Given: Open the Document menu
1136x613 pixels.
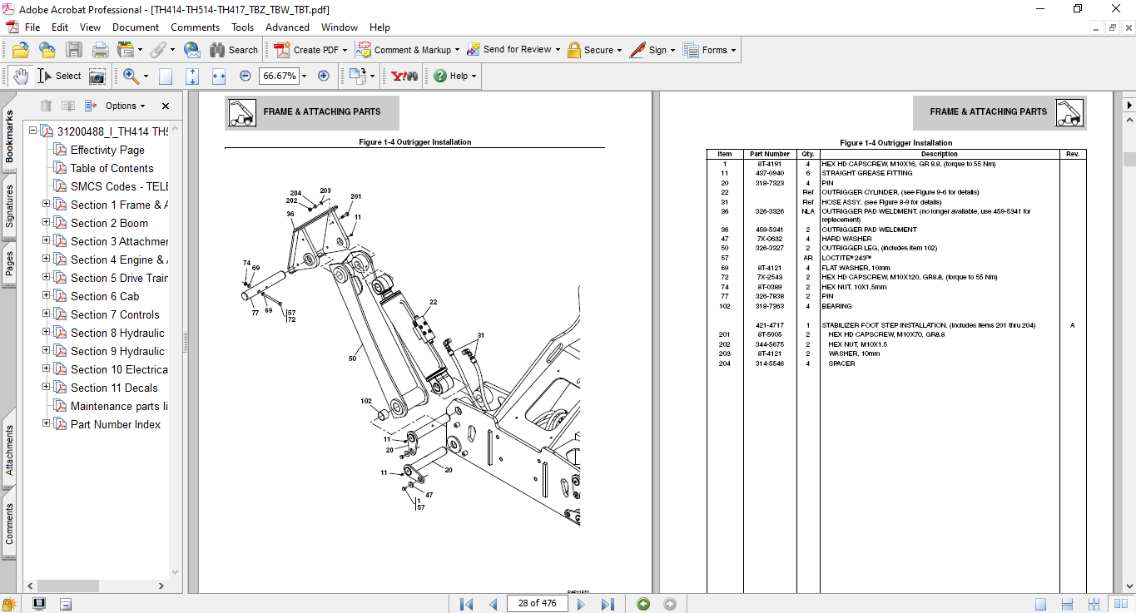Looking at the screenshot, I should 136,27.
